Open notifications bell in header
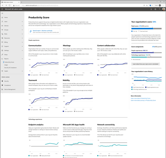This screenshot has height=158, width=166. 151,9
